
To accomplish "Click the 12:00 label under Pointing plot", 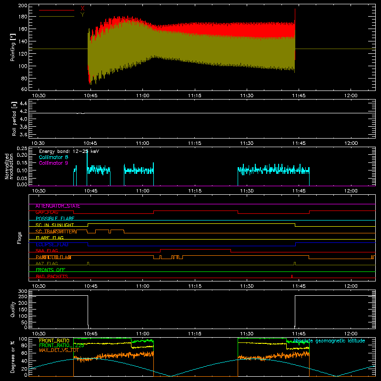I will coord(351,96).
